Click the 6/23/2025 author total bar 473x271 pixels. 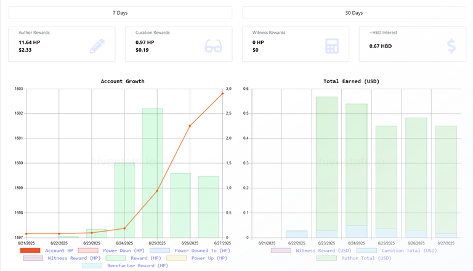[326, 164]
